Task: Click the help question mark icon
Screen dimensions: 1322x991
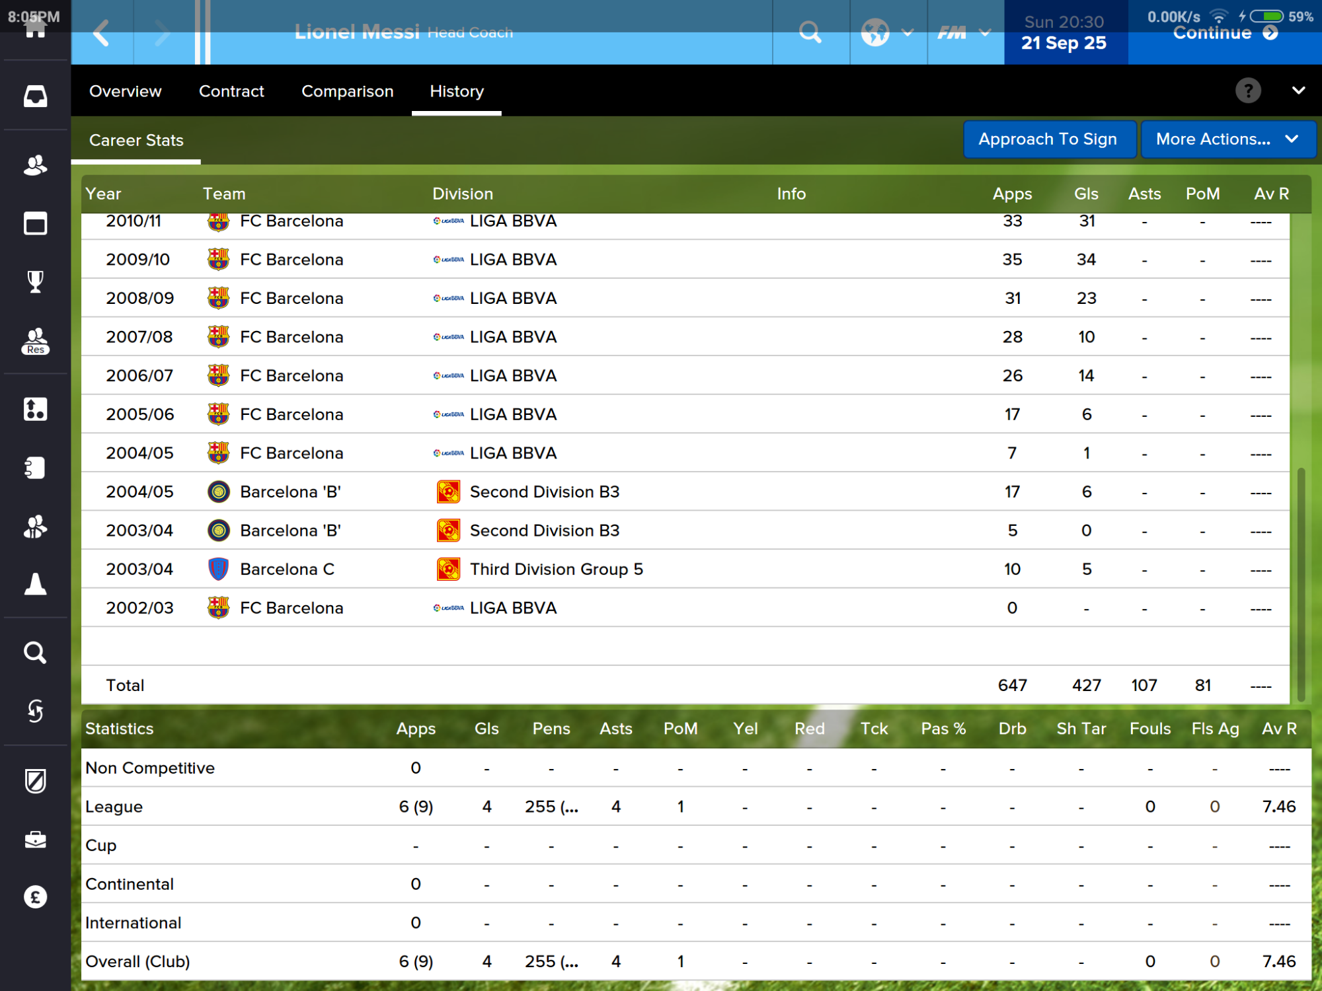Action: 1248,91
